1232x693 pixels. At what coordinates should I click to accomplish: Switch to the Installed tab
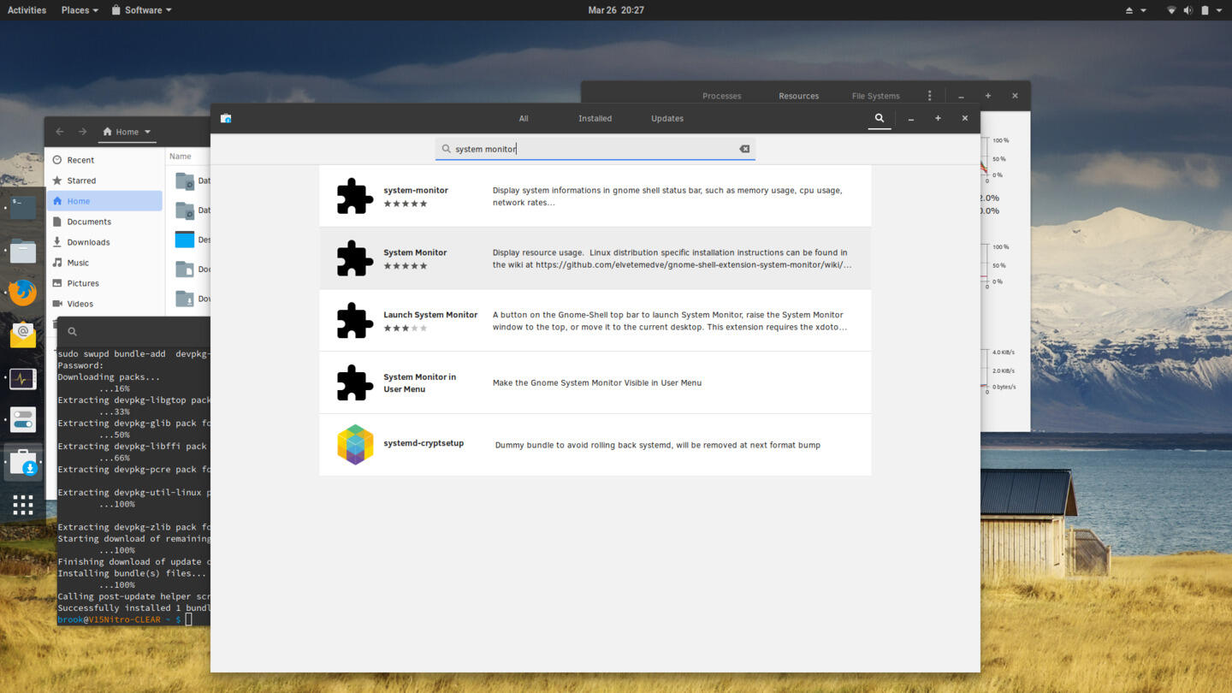[595, 119]
